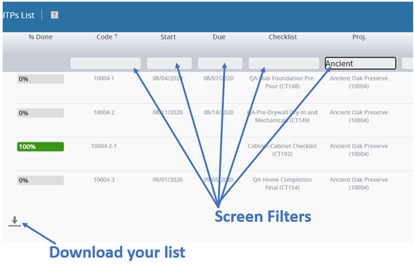414x264 pixels.
Task: Click Cabinet-Cabinet Checklist (CT192)
Action: click(x=282, y=150)
